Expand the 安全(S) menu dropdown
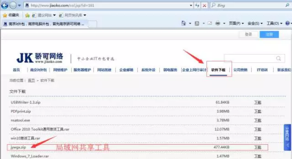This screenshot has width=292, height=159. (255, 23)
